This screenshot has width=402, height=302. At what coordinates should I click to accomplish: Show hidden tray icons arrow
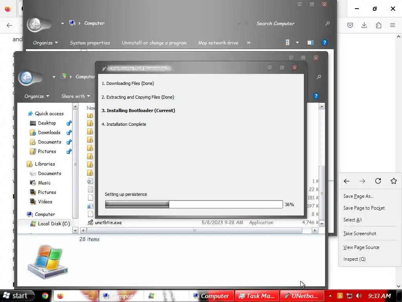point(331,296)
